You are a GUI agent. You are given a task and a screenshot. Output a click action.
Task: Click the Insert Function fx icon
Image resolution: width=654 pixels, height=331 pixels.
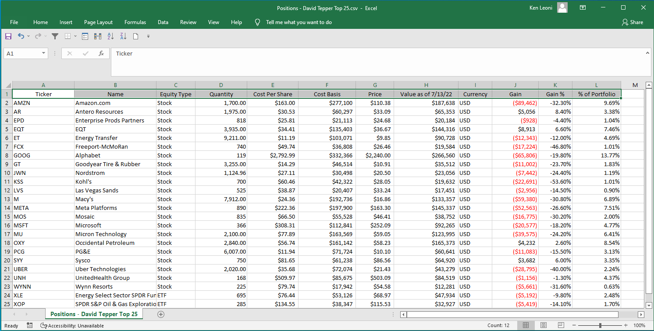pyautogui.click(x=101, y=53)
